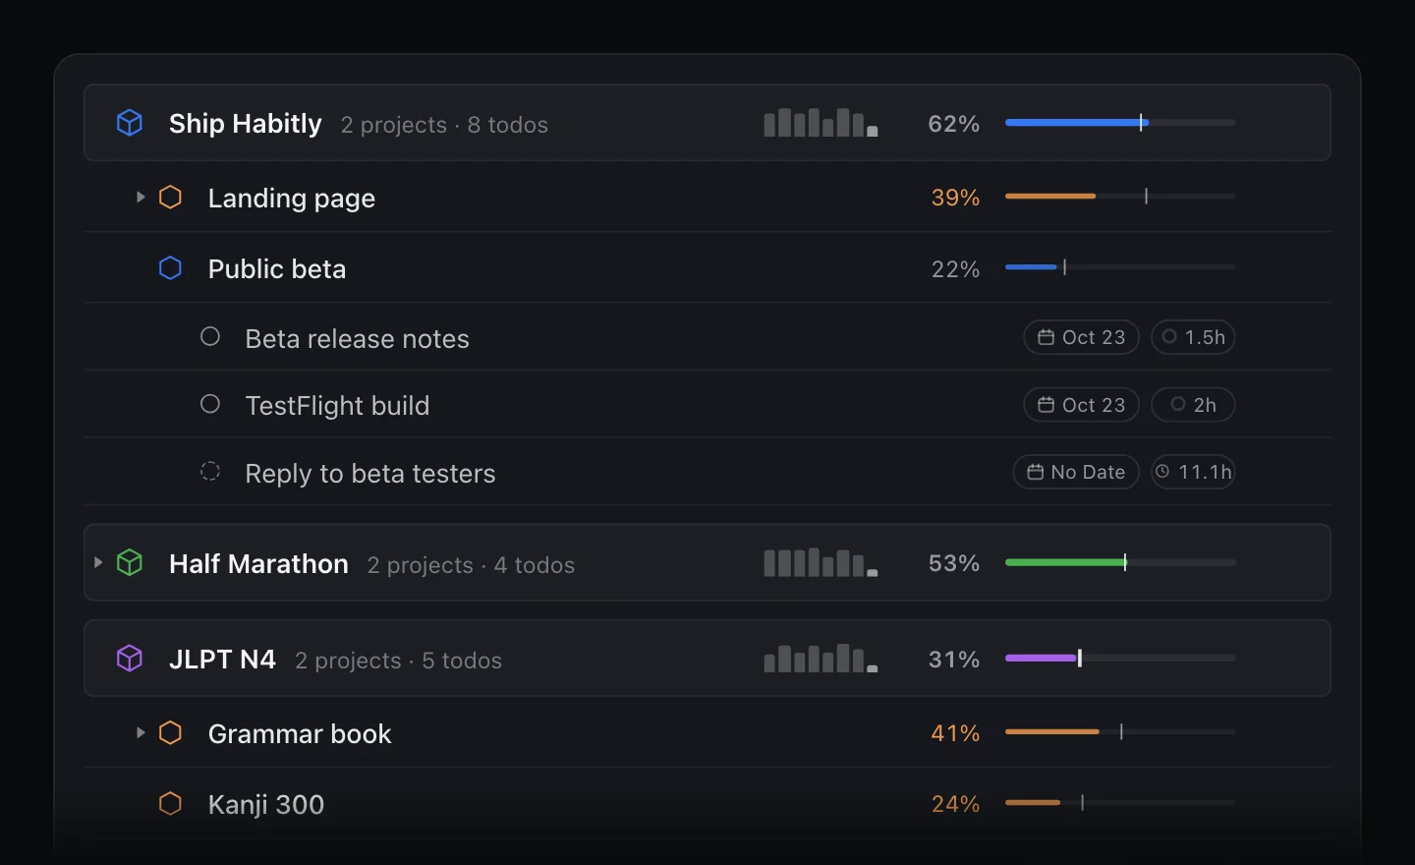Mark TestFlight build as complete
Viewport: 1415px width, 865px height.
[210, 404]
